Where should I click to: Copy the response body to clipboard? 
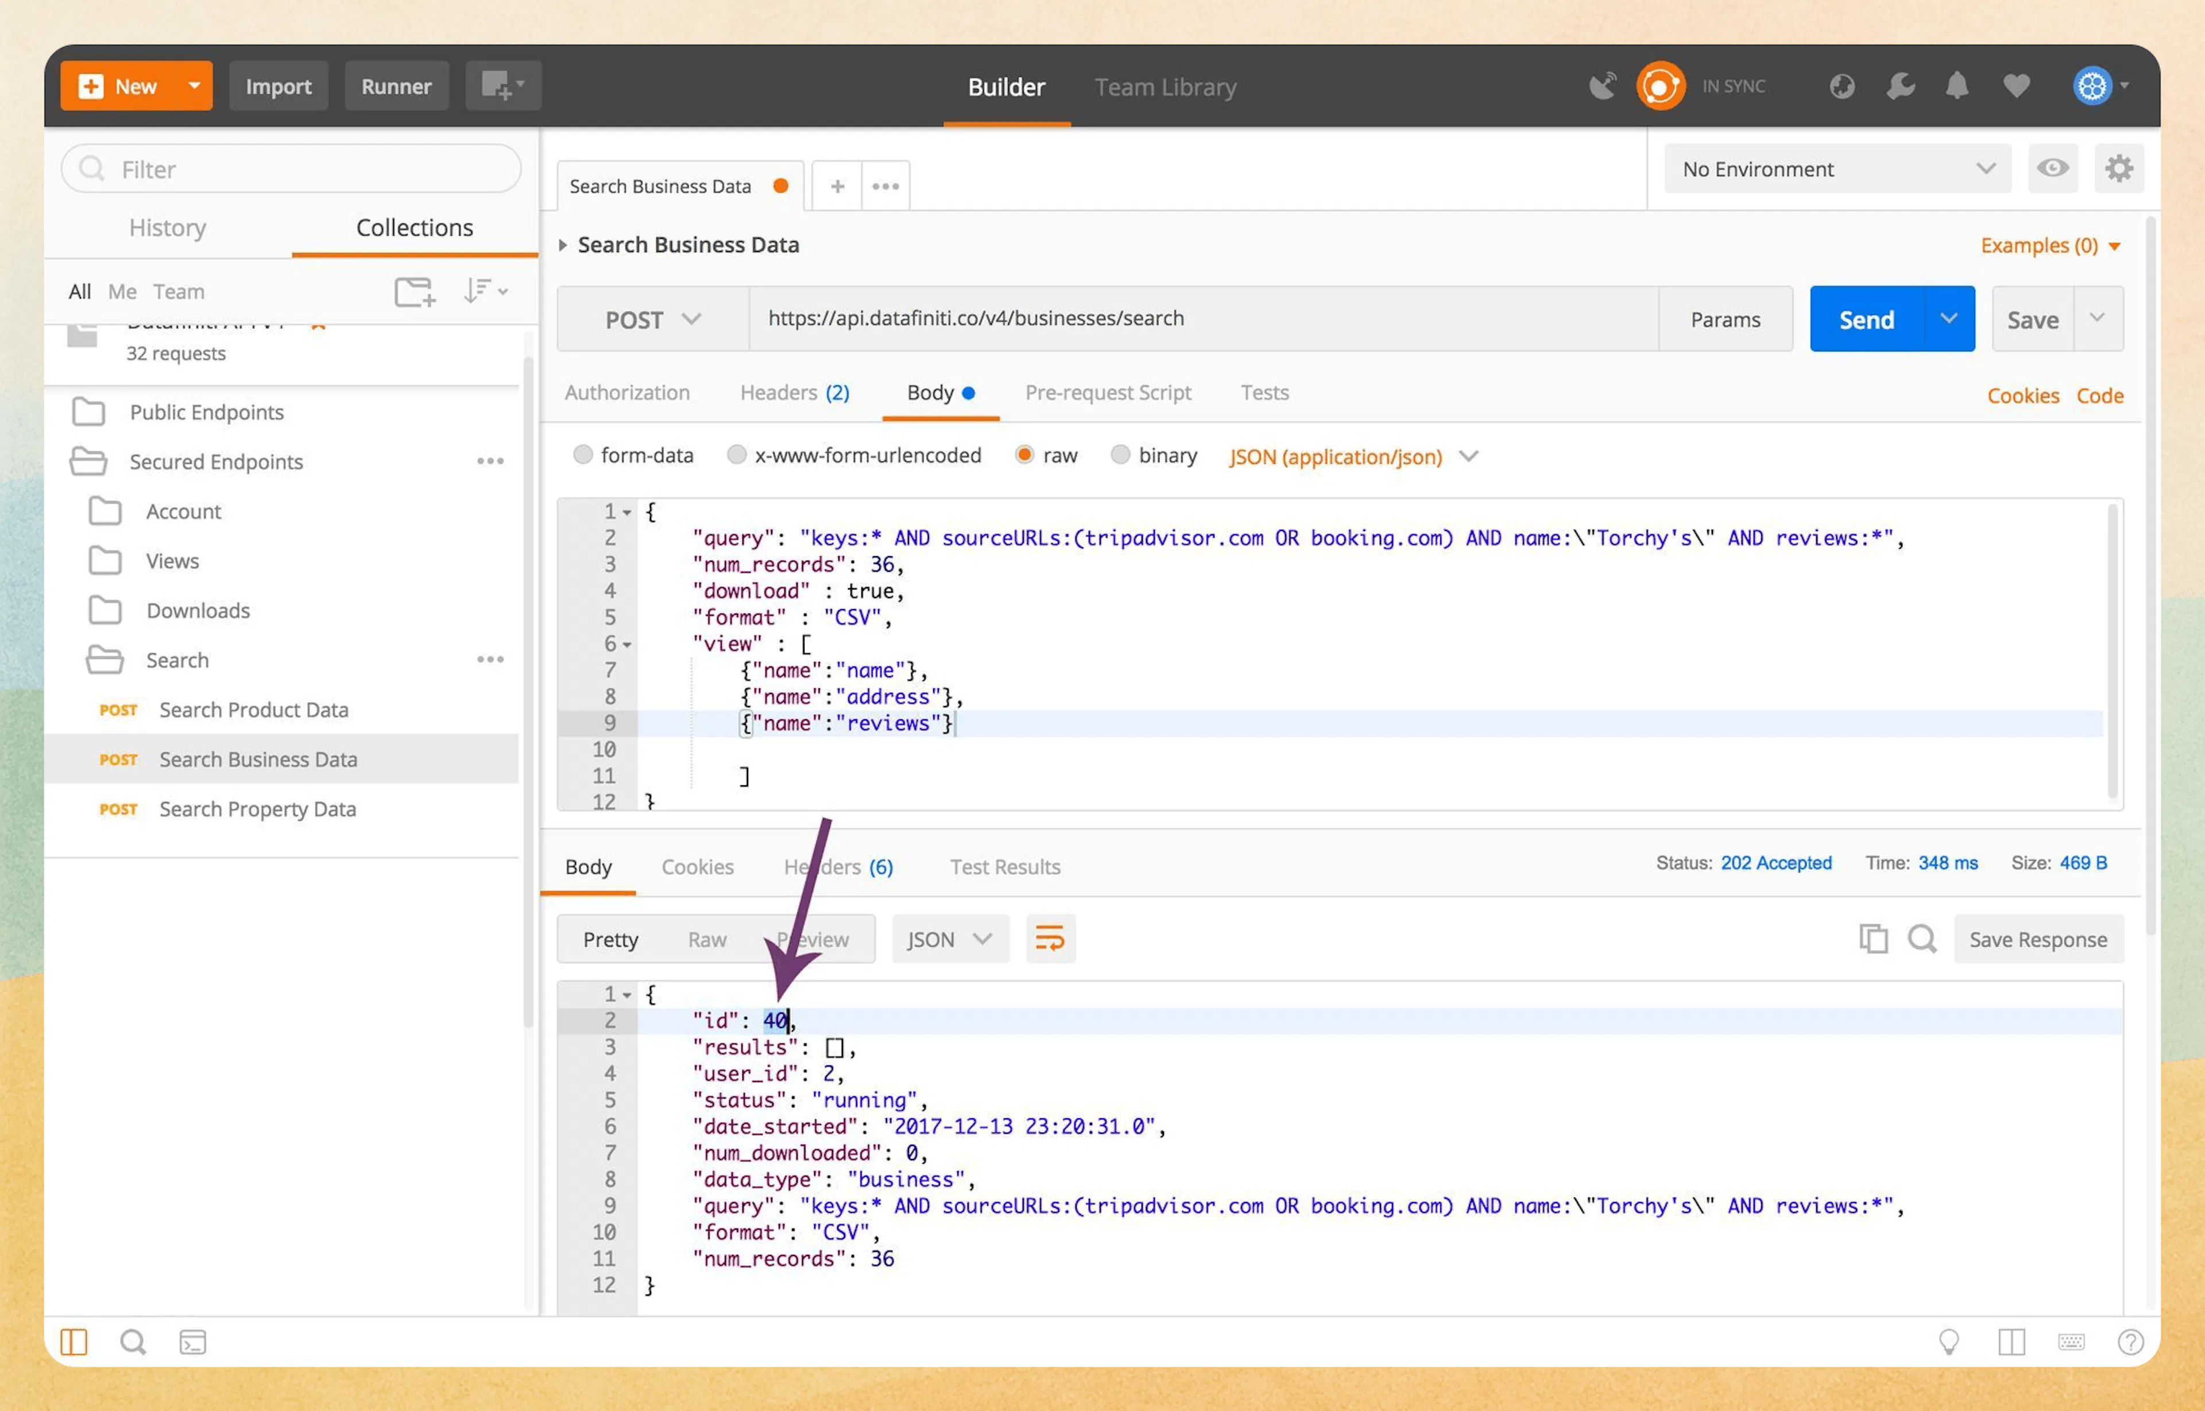(1873, 938)
